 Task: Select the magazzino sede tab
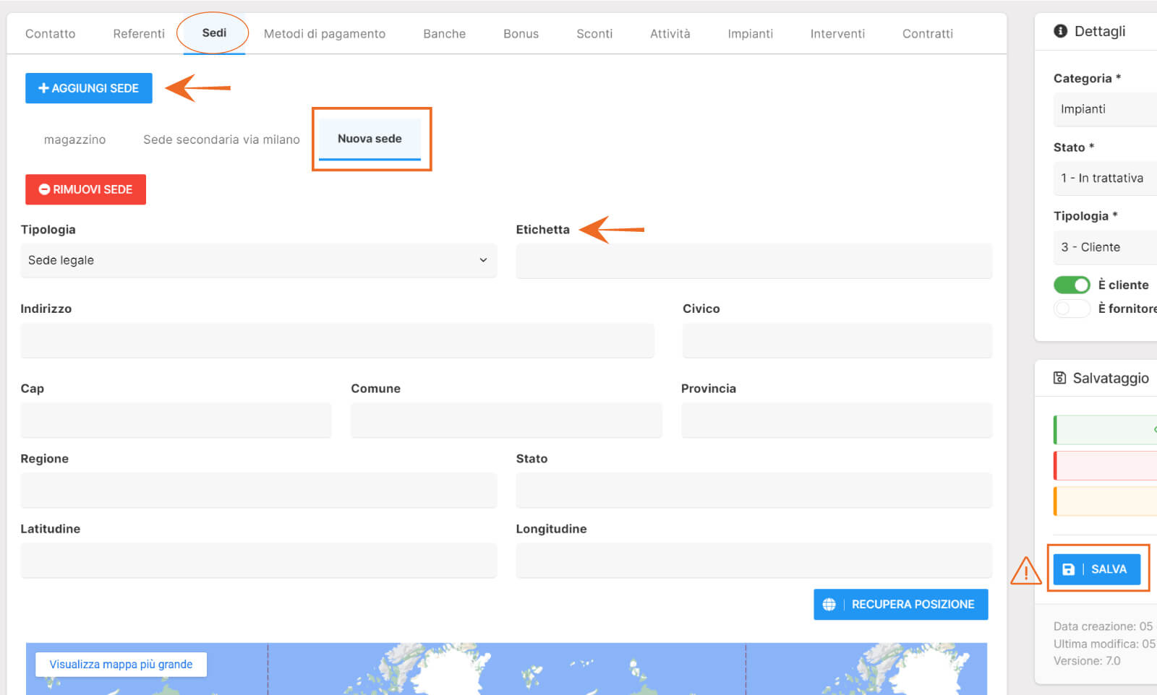(74, 139)
